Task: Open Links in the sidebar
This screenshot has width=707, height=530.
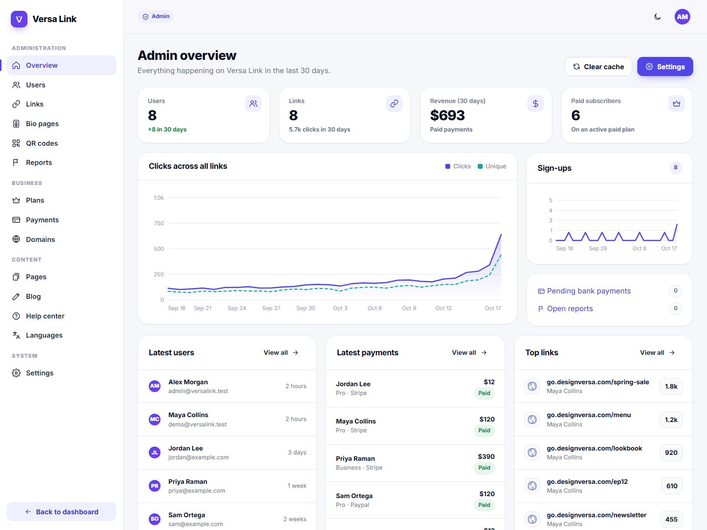Action: [x=61, y=104]
